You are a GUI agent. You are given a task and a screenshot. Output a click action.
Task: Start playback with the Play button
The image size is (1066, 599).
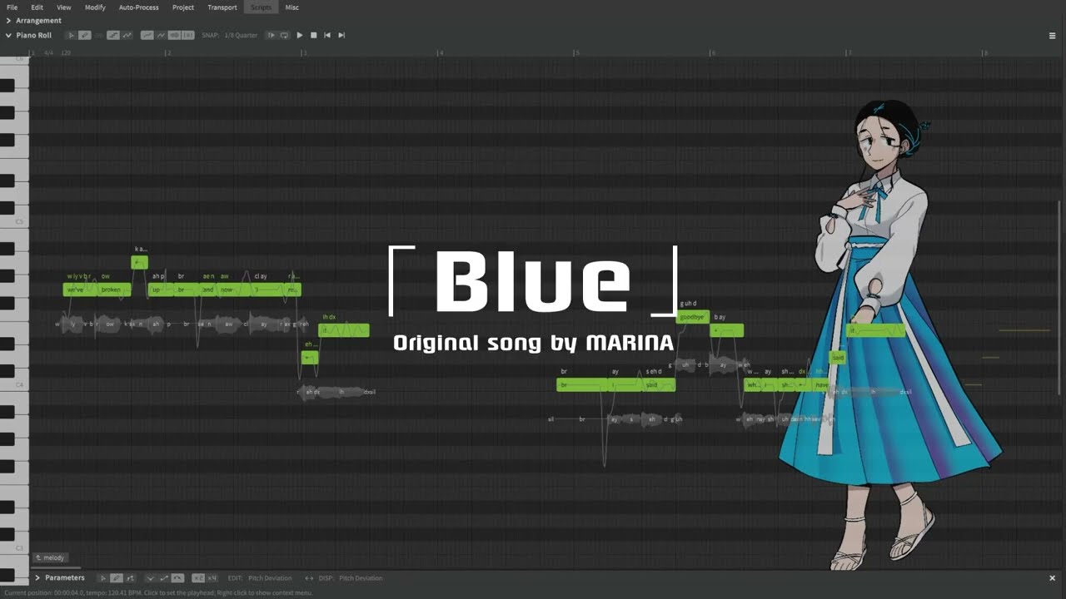pyautogui.click(x=300, y=35)
